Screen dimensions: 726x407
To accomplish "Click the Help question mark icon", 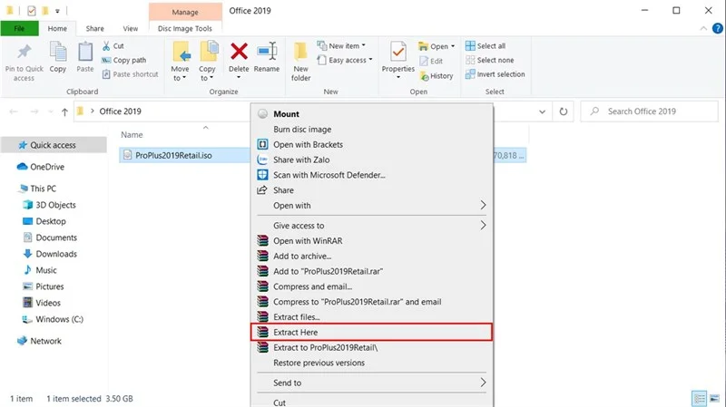I will (x=717, y=28).
